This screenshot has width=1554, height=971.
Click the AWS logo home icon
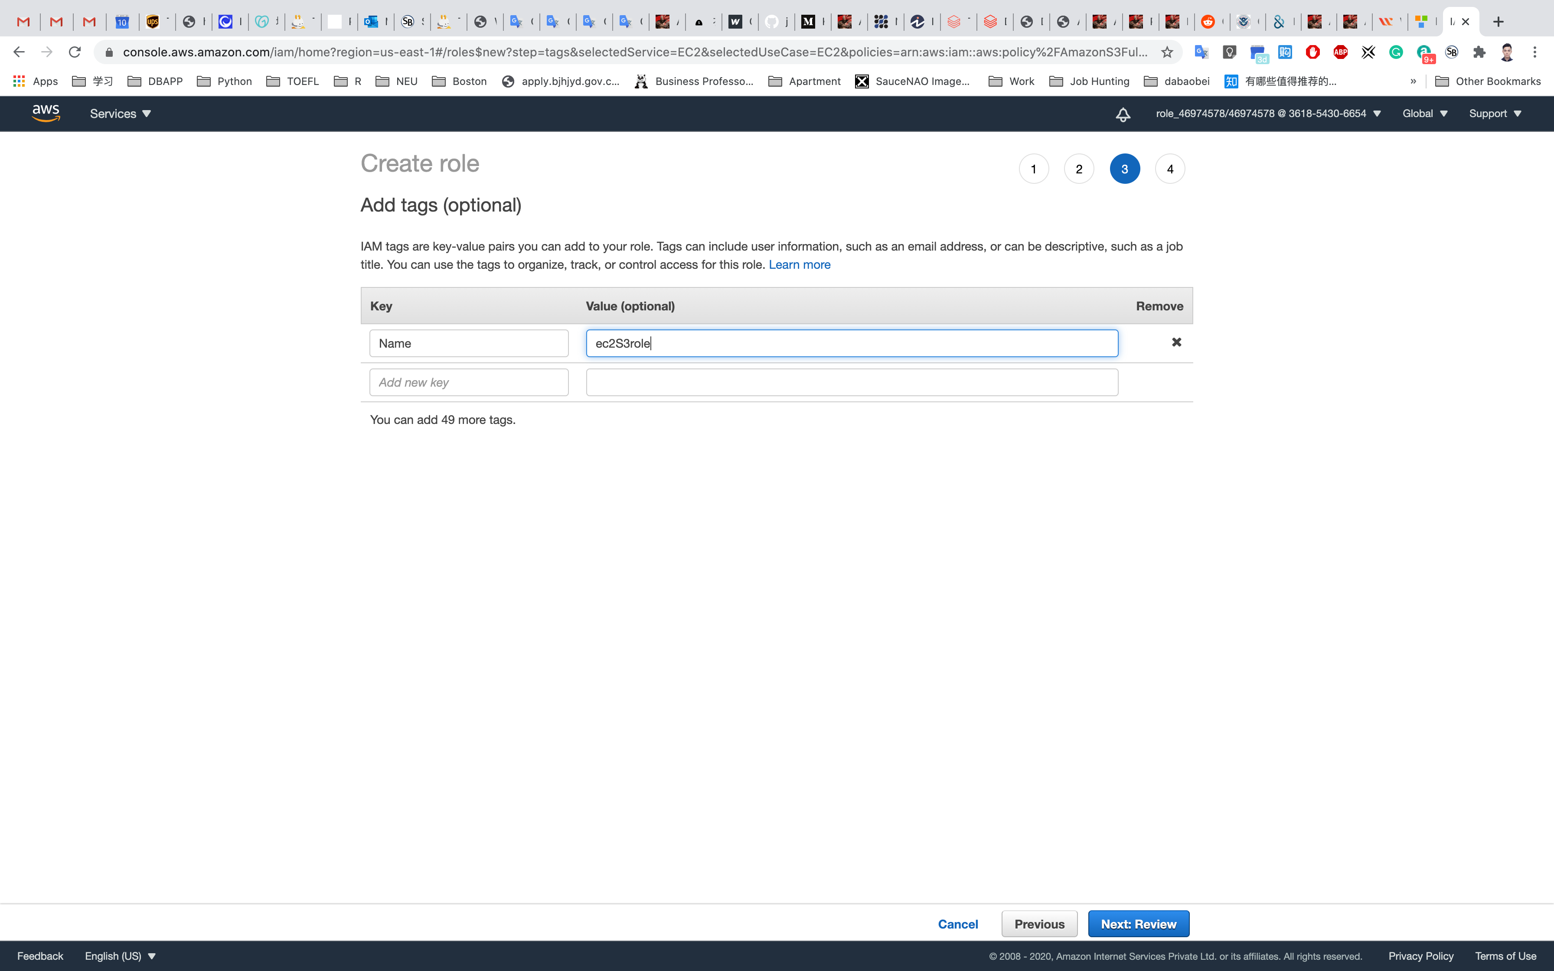(46, 113)
